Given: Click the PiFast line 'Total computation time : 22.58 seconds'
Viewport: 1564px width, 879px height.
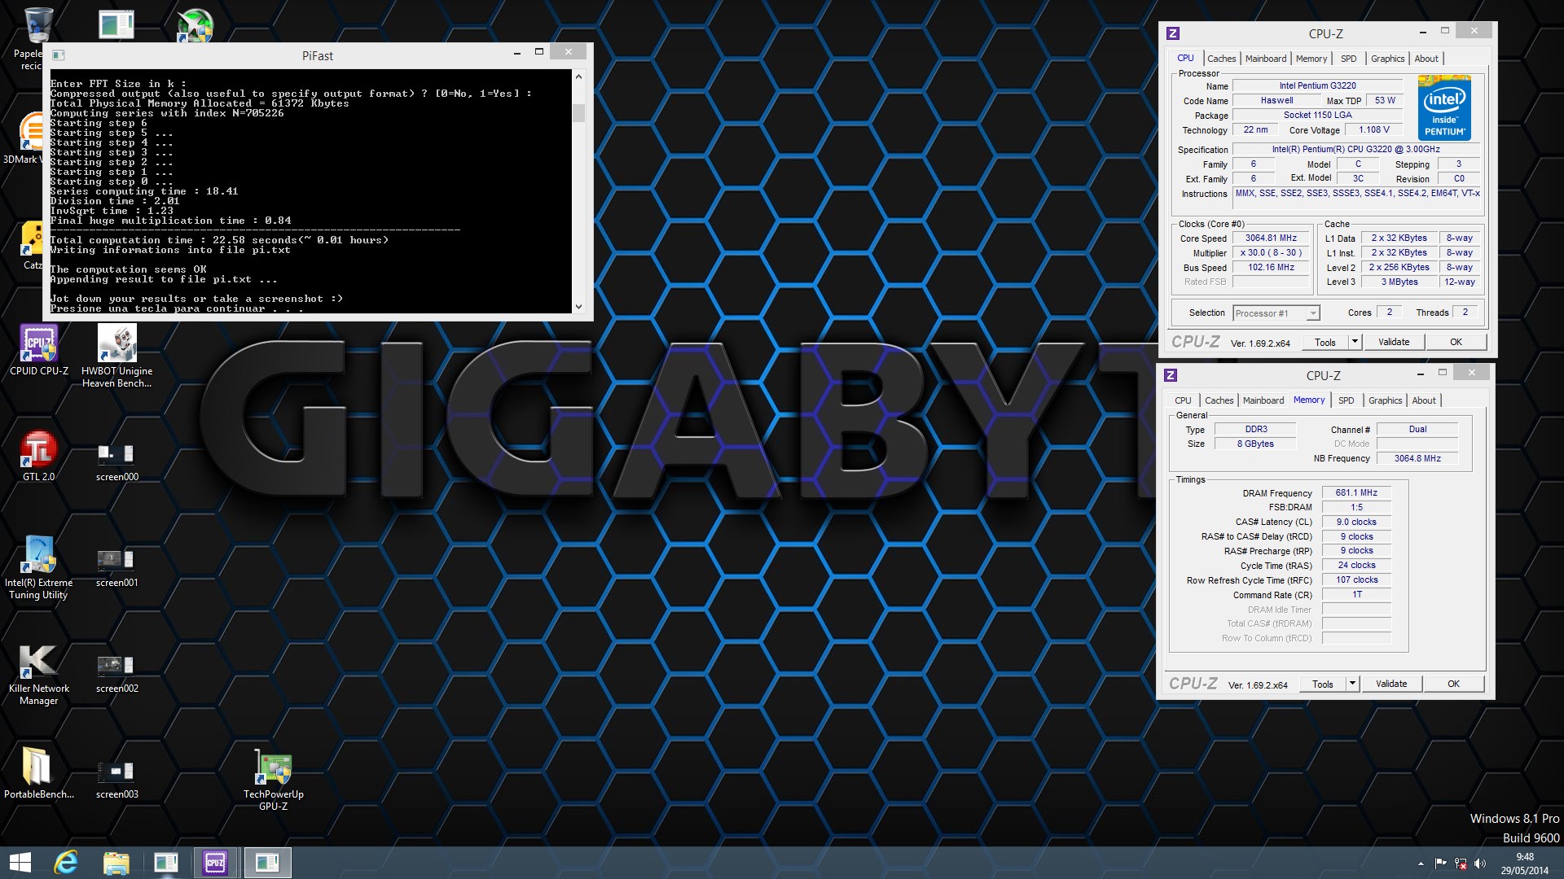Looking at the screenshot, I should (x=219, y=240).
